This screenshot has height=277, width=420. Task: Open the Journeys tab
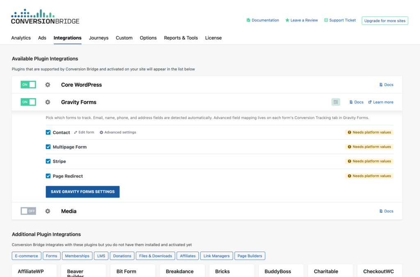click(98, 38)
